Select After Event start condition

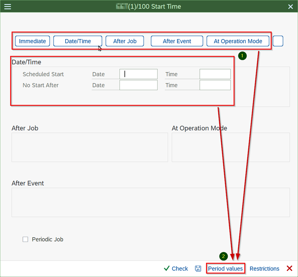[177, 41]
